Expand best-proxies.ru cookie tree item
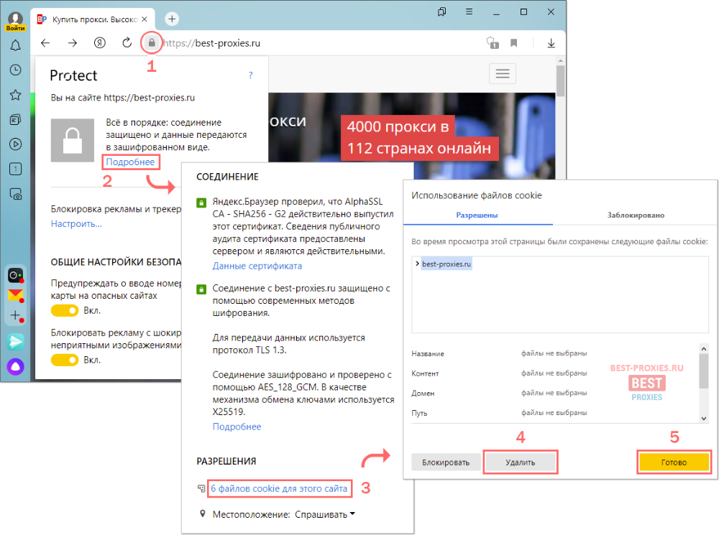 click(x=417, y=264)
